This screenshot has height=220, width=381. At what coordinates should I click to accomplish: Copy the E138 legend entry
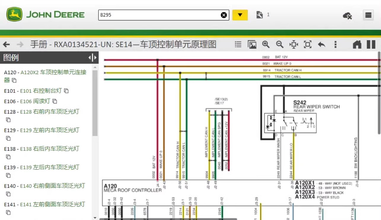(8, 157)
